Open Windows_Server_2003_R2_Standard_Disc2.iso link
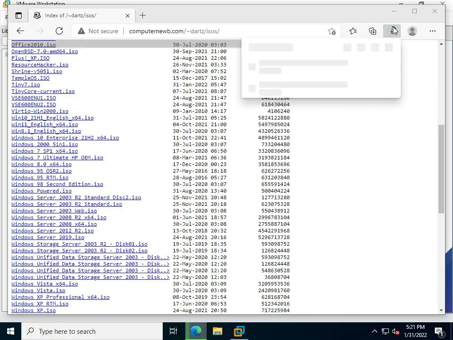This screenshot has width=453, height=340. [x=76, y=197]
